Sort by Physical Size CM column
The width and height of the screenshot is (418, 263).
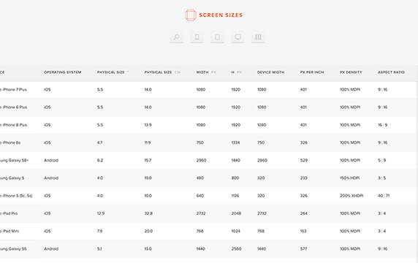[x=162, y=72]
